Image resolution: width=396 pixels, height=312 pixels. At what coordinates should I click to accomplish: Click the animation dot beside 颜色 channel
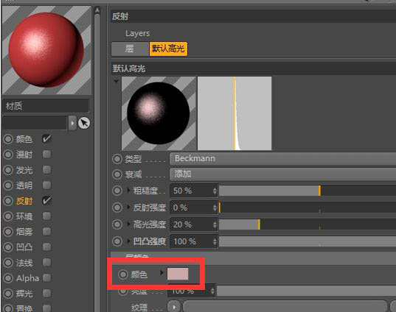pos(8,139)
